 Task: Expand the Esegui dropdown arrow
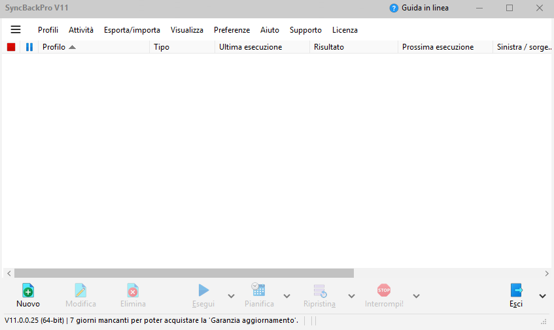pyautogui.click(x=231, y=296)
